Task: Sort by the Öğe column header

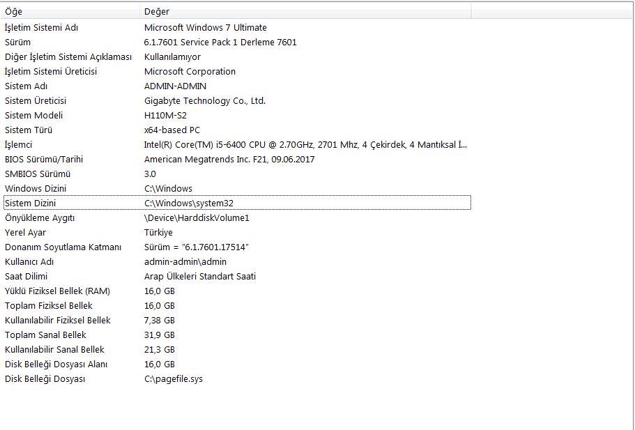Action: pos(70,11)
